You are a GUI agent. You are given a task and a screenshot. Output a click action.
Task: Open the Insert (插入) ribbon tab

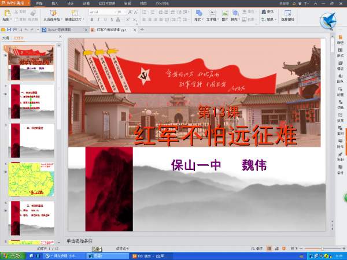coord(55,3)
